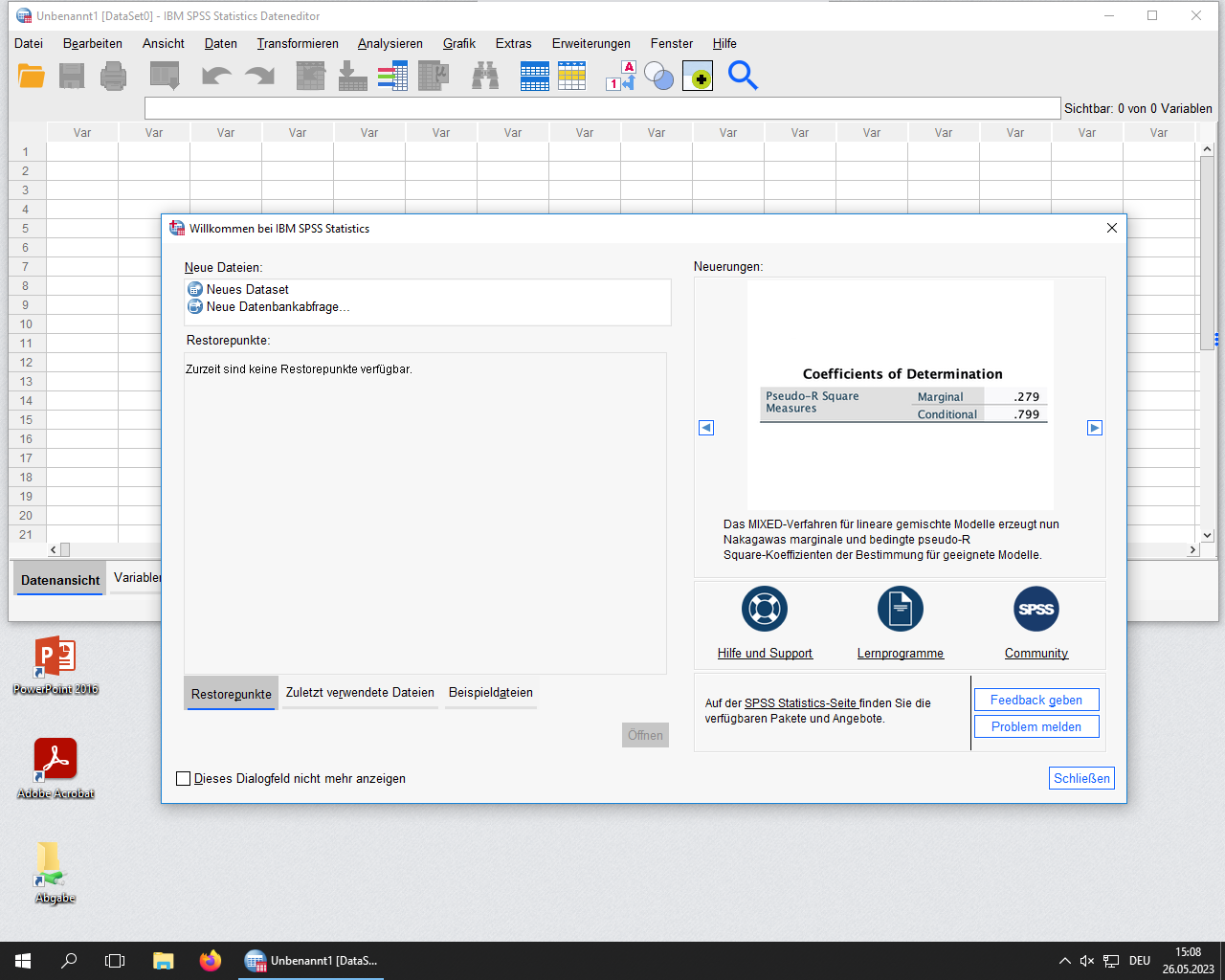Select Neues Dataset in the list

(247, 289)
